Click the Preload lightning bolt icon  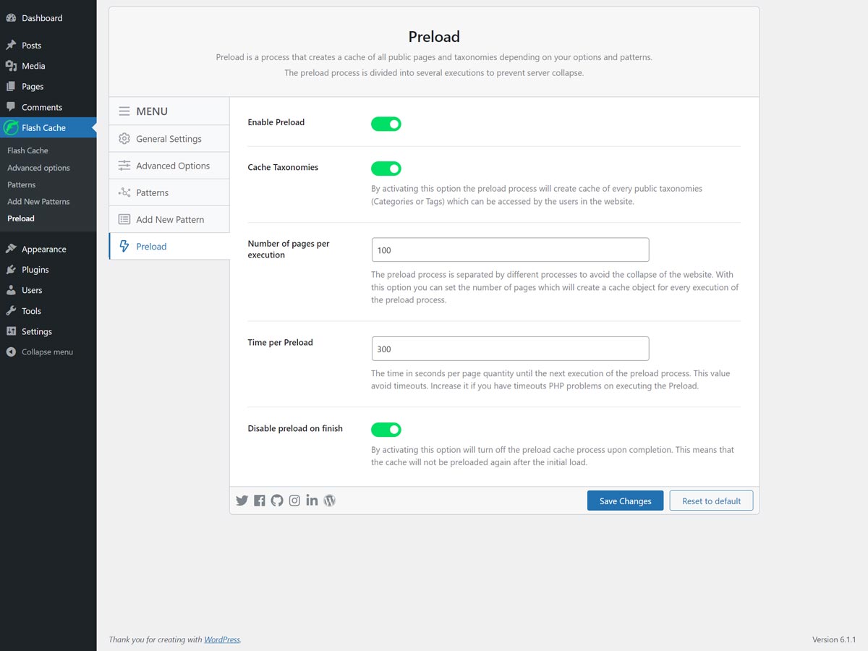122,246
